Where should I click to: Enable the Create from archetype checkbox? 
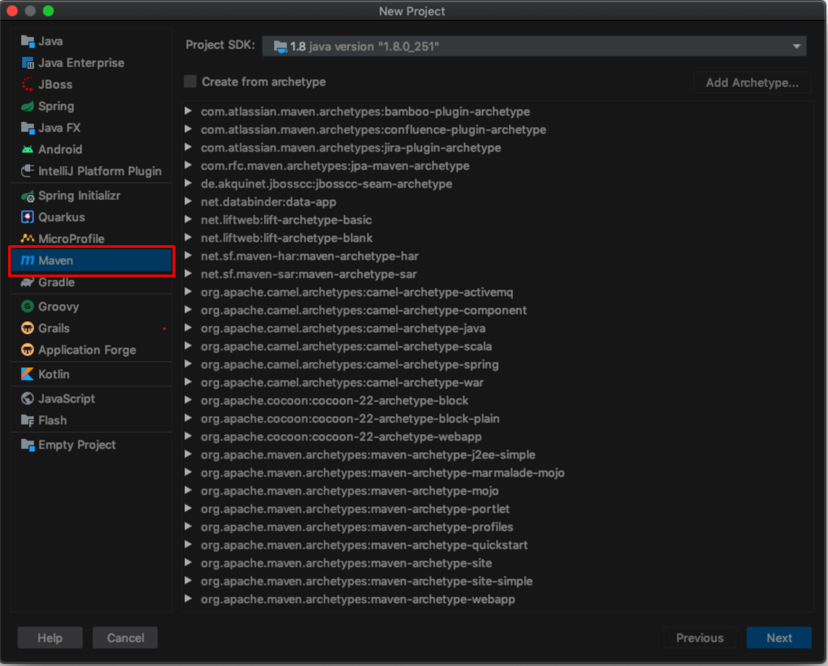190,82
